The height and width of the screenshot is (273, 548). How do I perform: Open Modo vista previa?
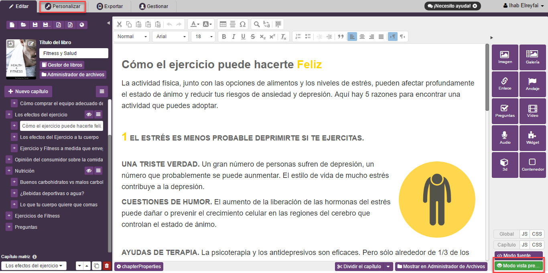[x=519, y=266]
